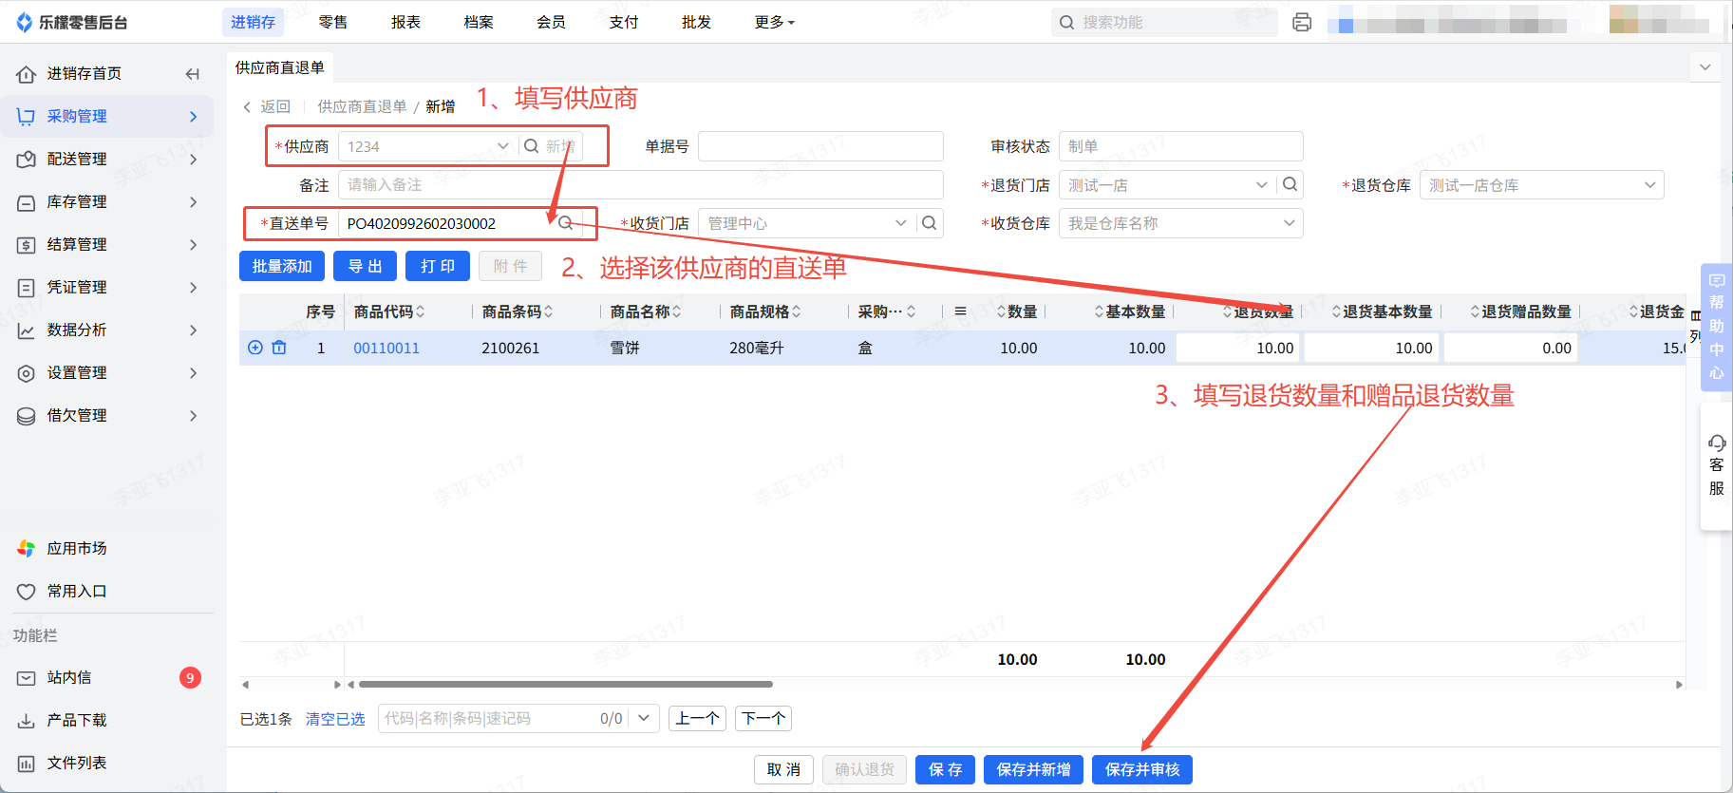Delete row 1 with the trash icon
Image resolution: width=1733 pixels, height=793 pixels.
click(279, 348)
